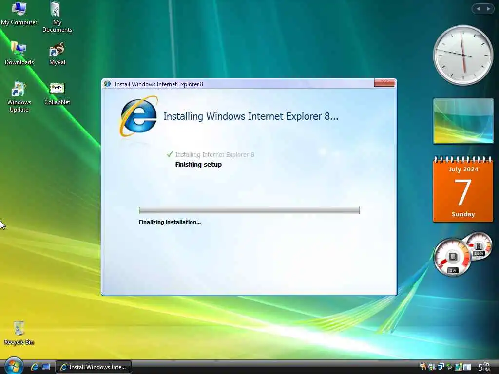Click the network computers tray icon
This screenshot has width=499, height=374.
441,367
